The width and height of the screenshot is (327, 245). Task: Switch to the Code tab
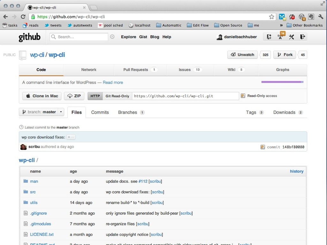(x=41, y=70)
